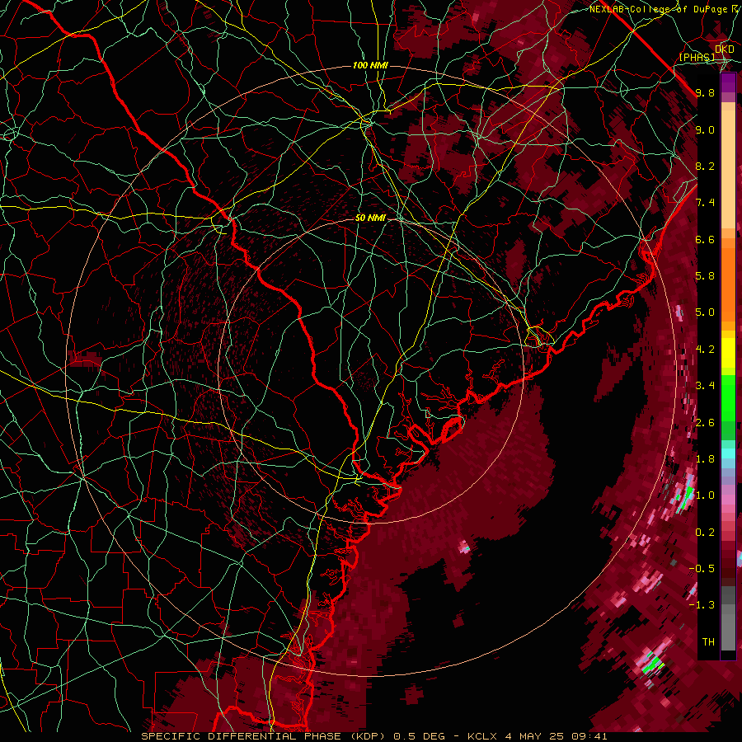Image resolution: width=742 pixels, height=742 pixels.
Task: Click the 6.6 value on the color scale
Action: click(x=705, y=239)
